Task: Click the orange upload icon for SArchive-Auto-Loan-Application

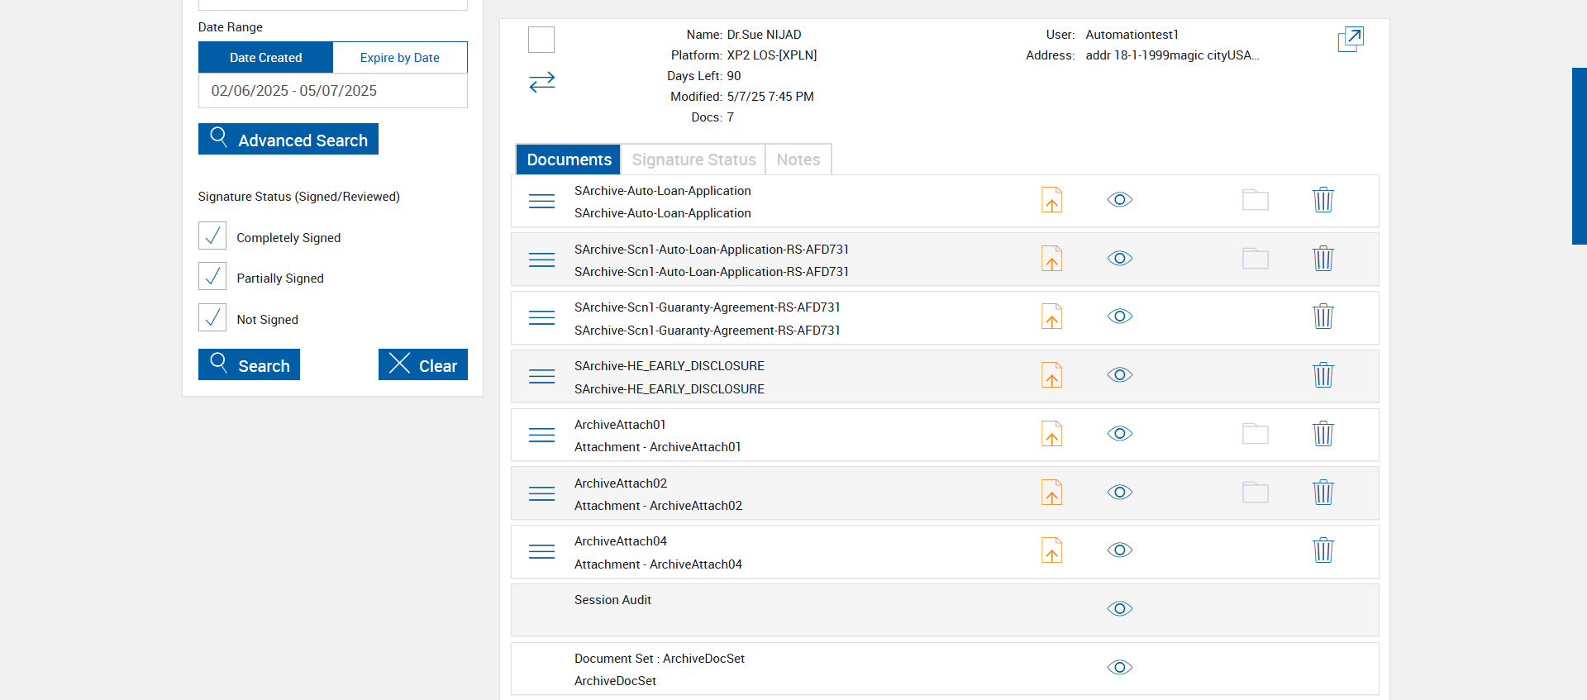Action: pyautogui.click(x=1051, y=200)
